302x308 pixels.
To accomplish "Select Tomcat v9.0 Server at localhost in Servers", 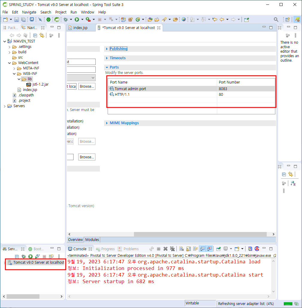I will pos(36,263).
